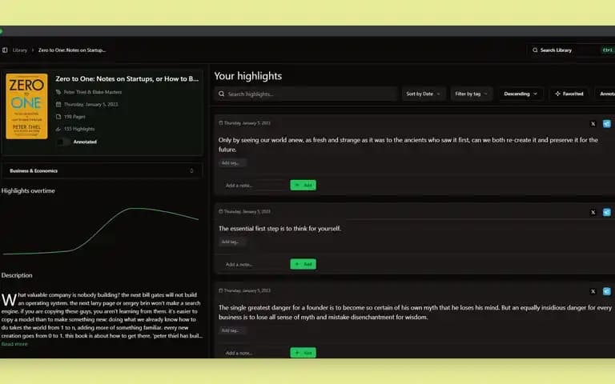Click the calendar icon beside Thursday, January 5 in book info
Image resolution: width=615 pixels, height=384 pixels.
58,104
